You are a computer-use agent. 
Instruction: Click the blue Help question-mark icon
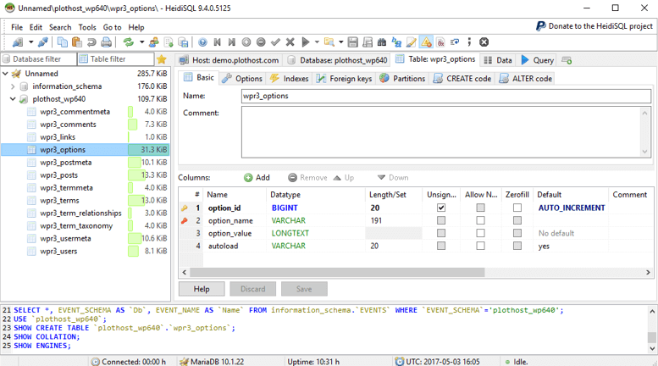pyautogui.click(x=202, y=42)
